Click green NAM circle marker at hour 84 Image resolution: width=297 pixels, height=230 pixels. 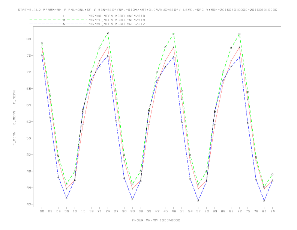point(272,174)
